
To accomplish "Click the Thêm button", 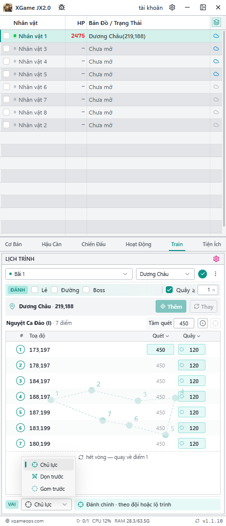I will point(171,307).
